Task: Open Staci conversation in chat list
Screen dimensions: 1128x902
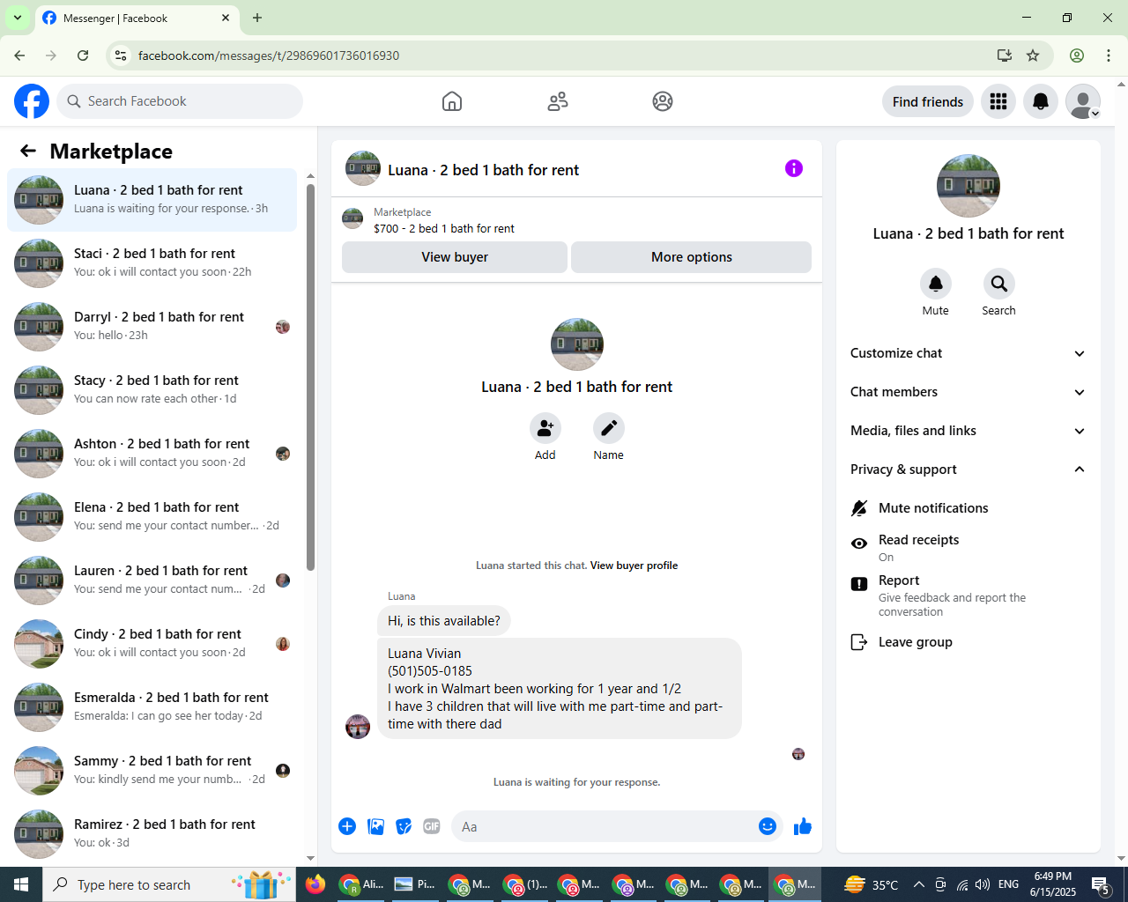Action: coord(152,263)
